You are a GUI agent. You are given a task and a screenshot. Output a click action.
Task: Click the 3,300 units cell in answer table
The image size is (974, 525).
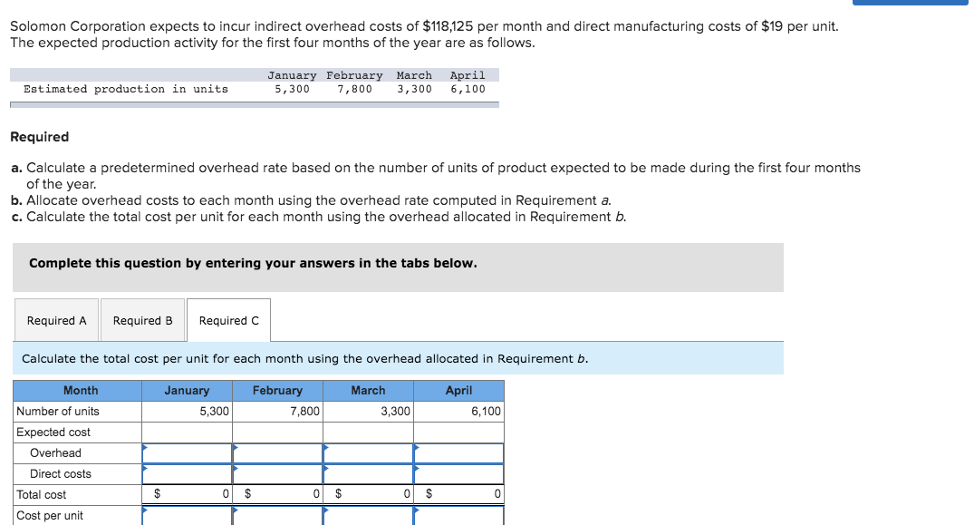[x=369, y=412]
